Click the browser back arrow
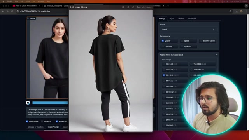Image resolution: width=249 pixels, height=140 pixels. pos(3,11)
